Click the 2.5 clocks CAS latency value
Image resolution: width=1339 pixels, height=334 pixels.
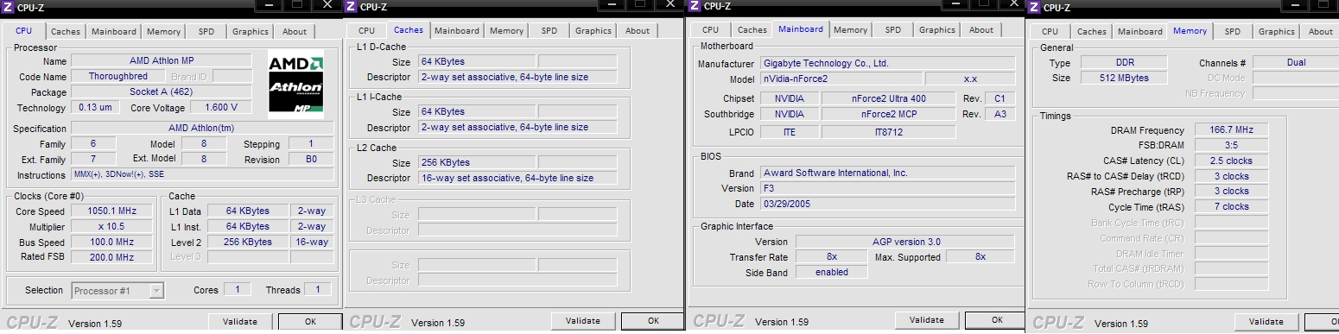1231,161
